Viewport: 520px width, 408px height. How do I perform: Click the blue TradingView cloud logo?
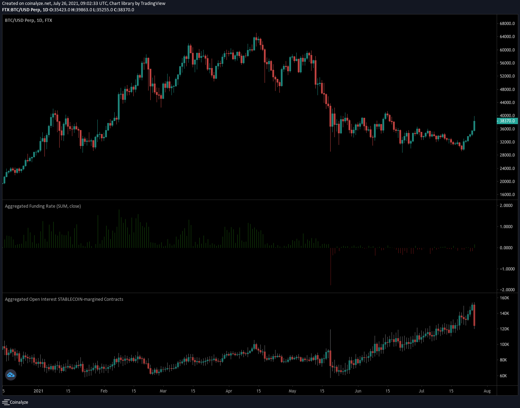(x=11, y=375)
